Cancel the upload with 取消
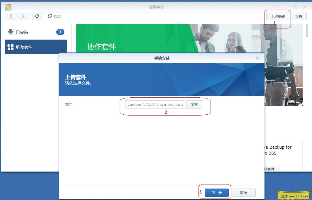Screen dimensions: 312x200 (x=244, y=193)
